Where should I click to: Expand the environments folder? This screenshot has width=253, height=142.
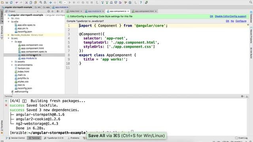(x=12, y=65)
